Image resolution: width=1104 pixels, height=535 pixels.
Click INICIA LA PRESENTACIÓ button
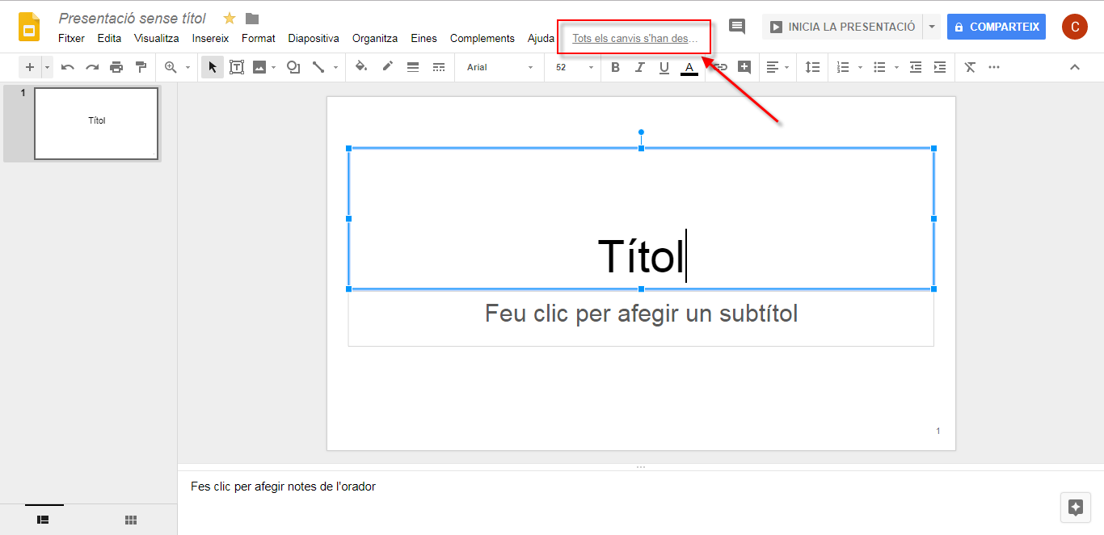coord(842,27)
